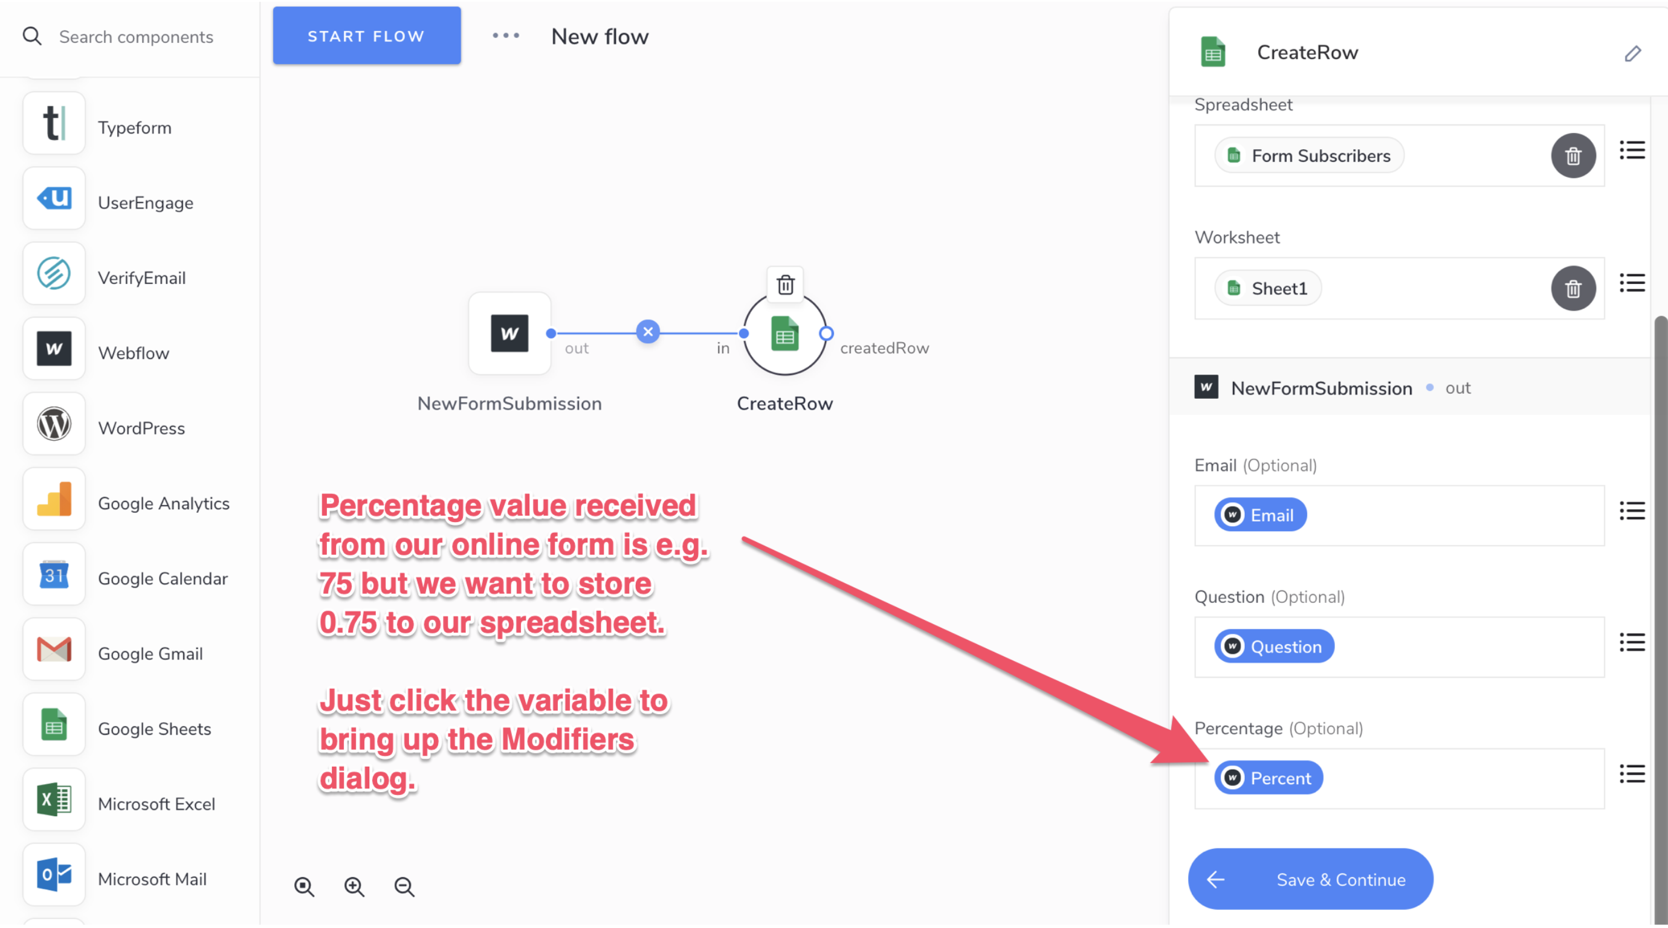Image resolution: width=1668 pixels, height=928 pixels.
Task: Click the trash icon above CreateRow node
Action: (x=785, y=285)
